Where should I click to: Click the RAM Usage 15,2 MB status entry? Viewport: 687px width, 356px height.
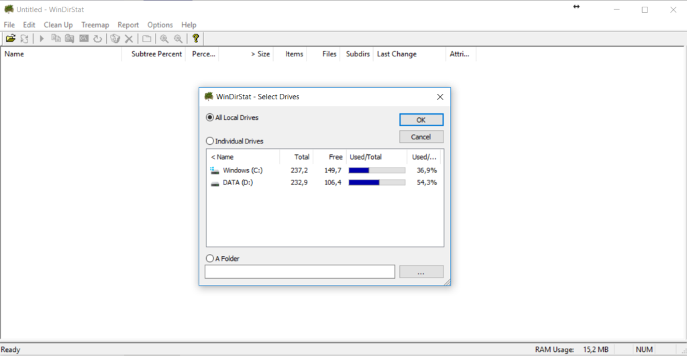point(572,349)
